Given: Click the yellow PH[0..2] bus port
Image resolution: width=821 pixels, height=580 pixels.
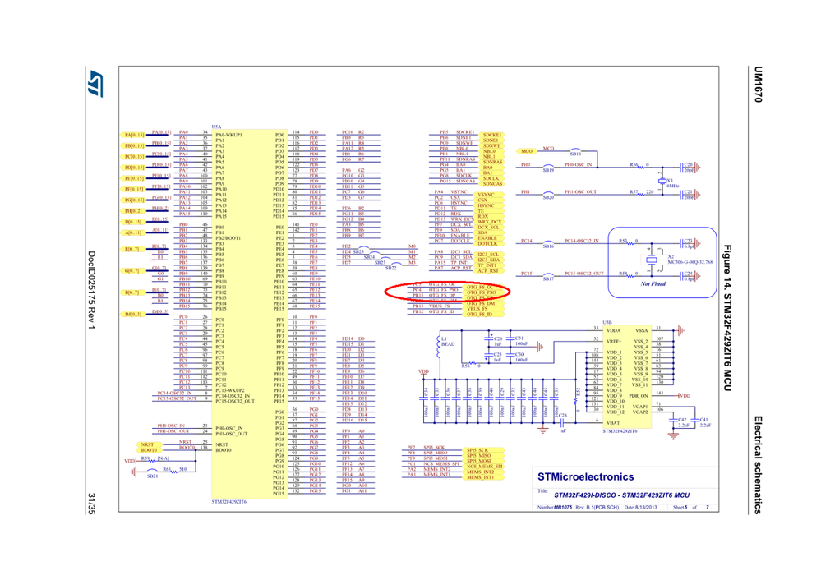Looking at the screenshot, I should [133, 211].
